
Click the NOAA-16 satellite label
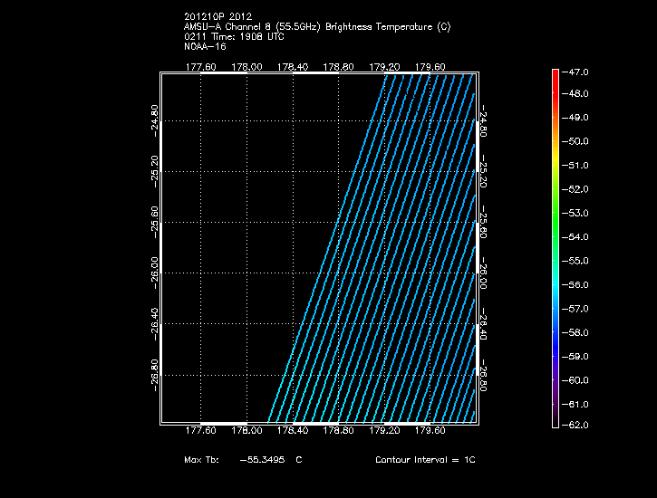click(x=204, y=45)
